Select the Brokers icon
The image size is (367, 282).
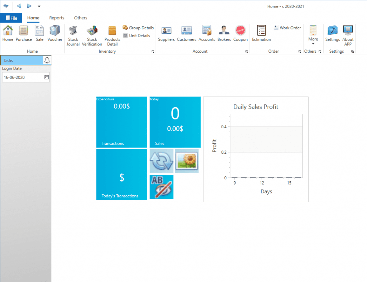tap(224, 33)
